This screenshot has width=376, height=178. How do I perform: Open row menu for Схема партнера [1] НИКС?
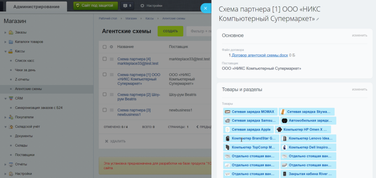pyautogui.click(x=112, y=75)
